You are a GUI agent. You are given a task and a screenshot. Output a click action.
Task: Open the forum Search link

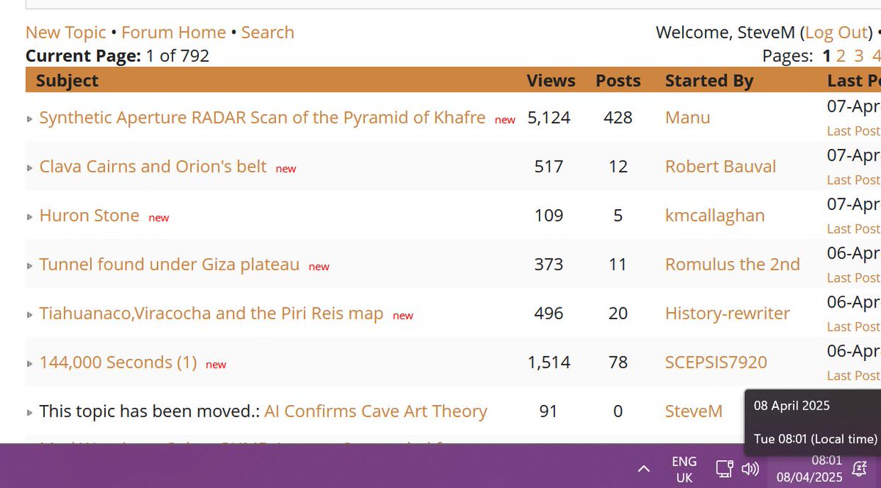click(x=267, y=32)
